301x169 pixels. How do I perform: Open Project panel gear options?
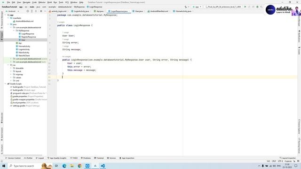(41, 11)
